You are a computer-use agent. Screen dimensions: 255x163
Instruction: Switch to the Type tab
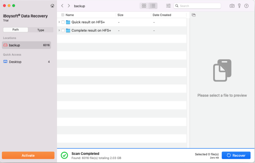[x=40, y=30]
